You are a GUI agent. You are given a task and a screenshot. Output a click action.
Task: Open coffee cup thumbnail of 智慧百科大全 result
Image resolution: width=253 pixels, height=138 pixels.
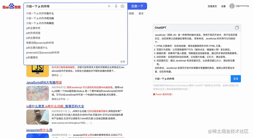point(38,117)
